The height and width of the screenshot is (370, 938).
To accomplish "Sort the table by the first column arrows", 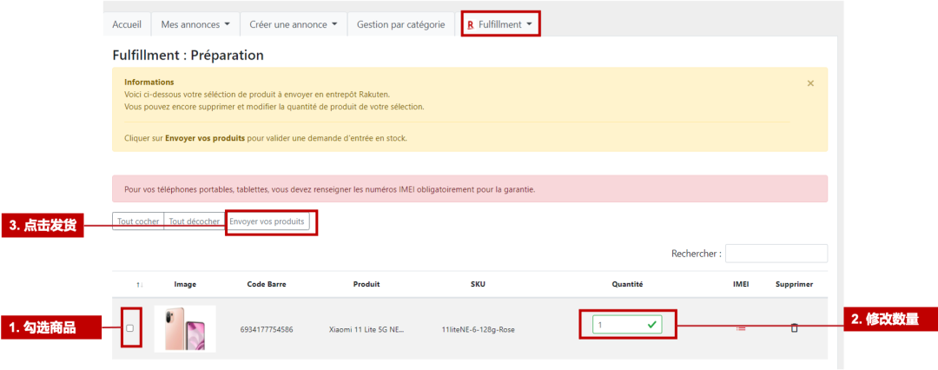I will 138,284.
